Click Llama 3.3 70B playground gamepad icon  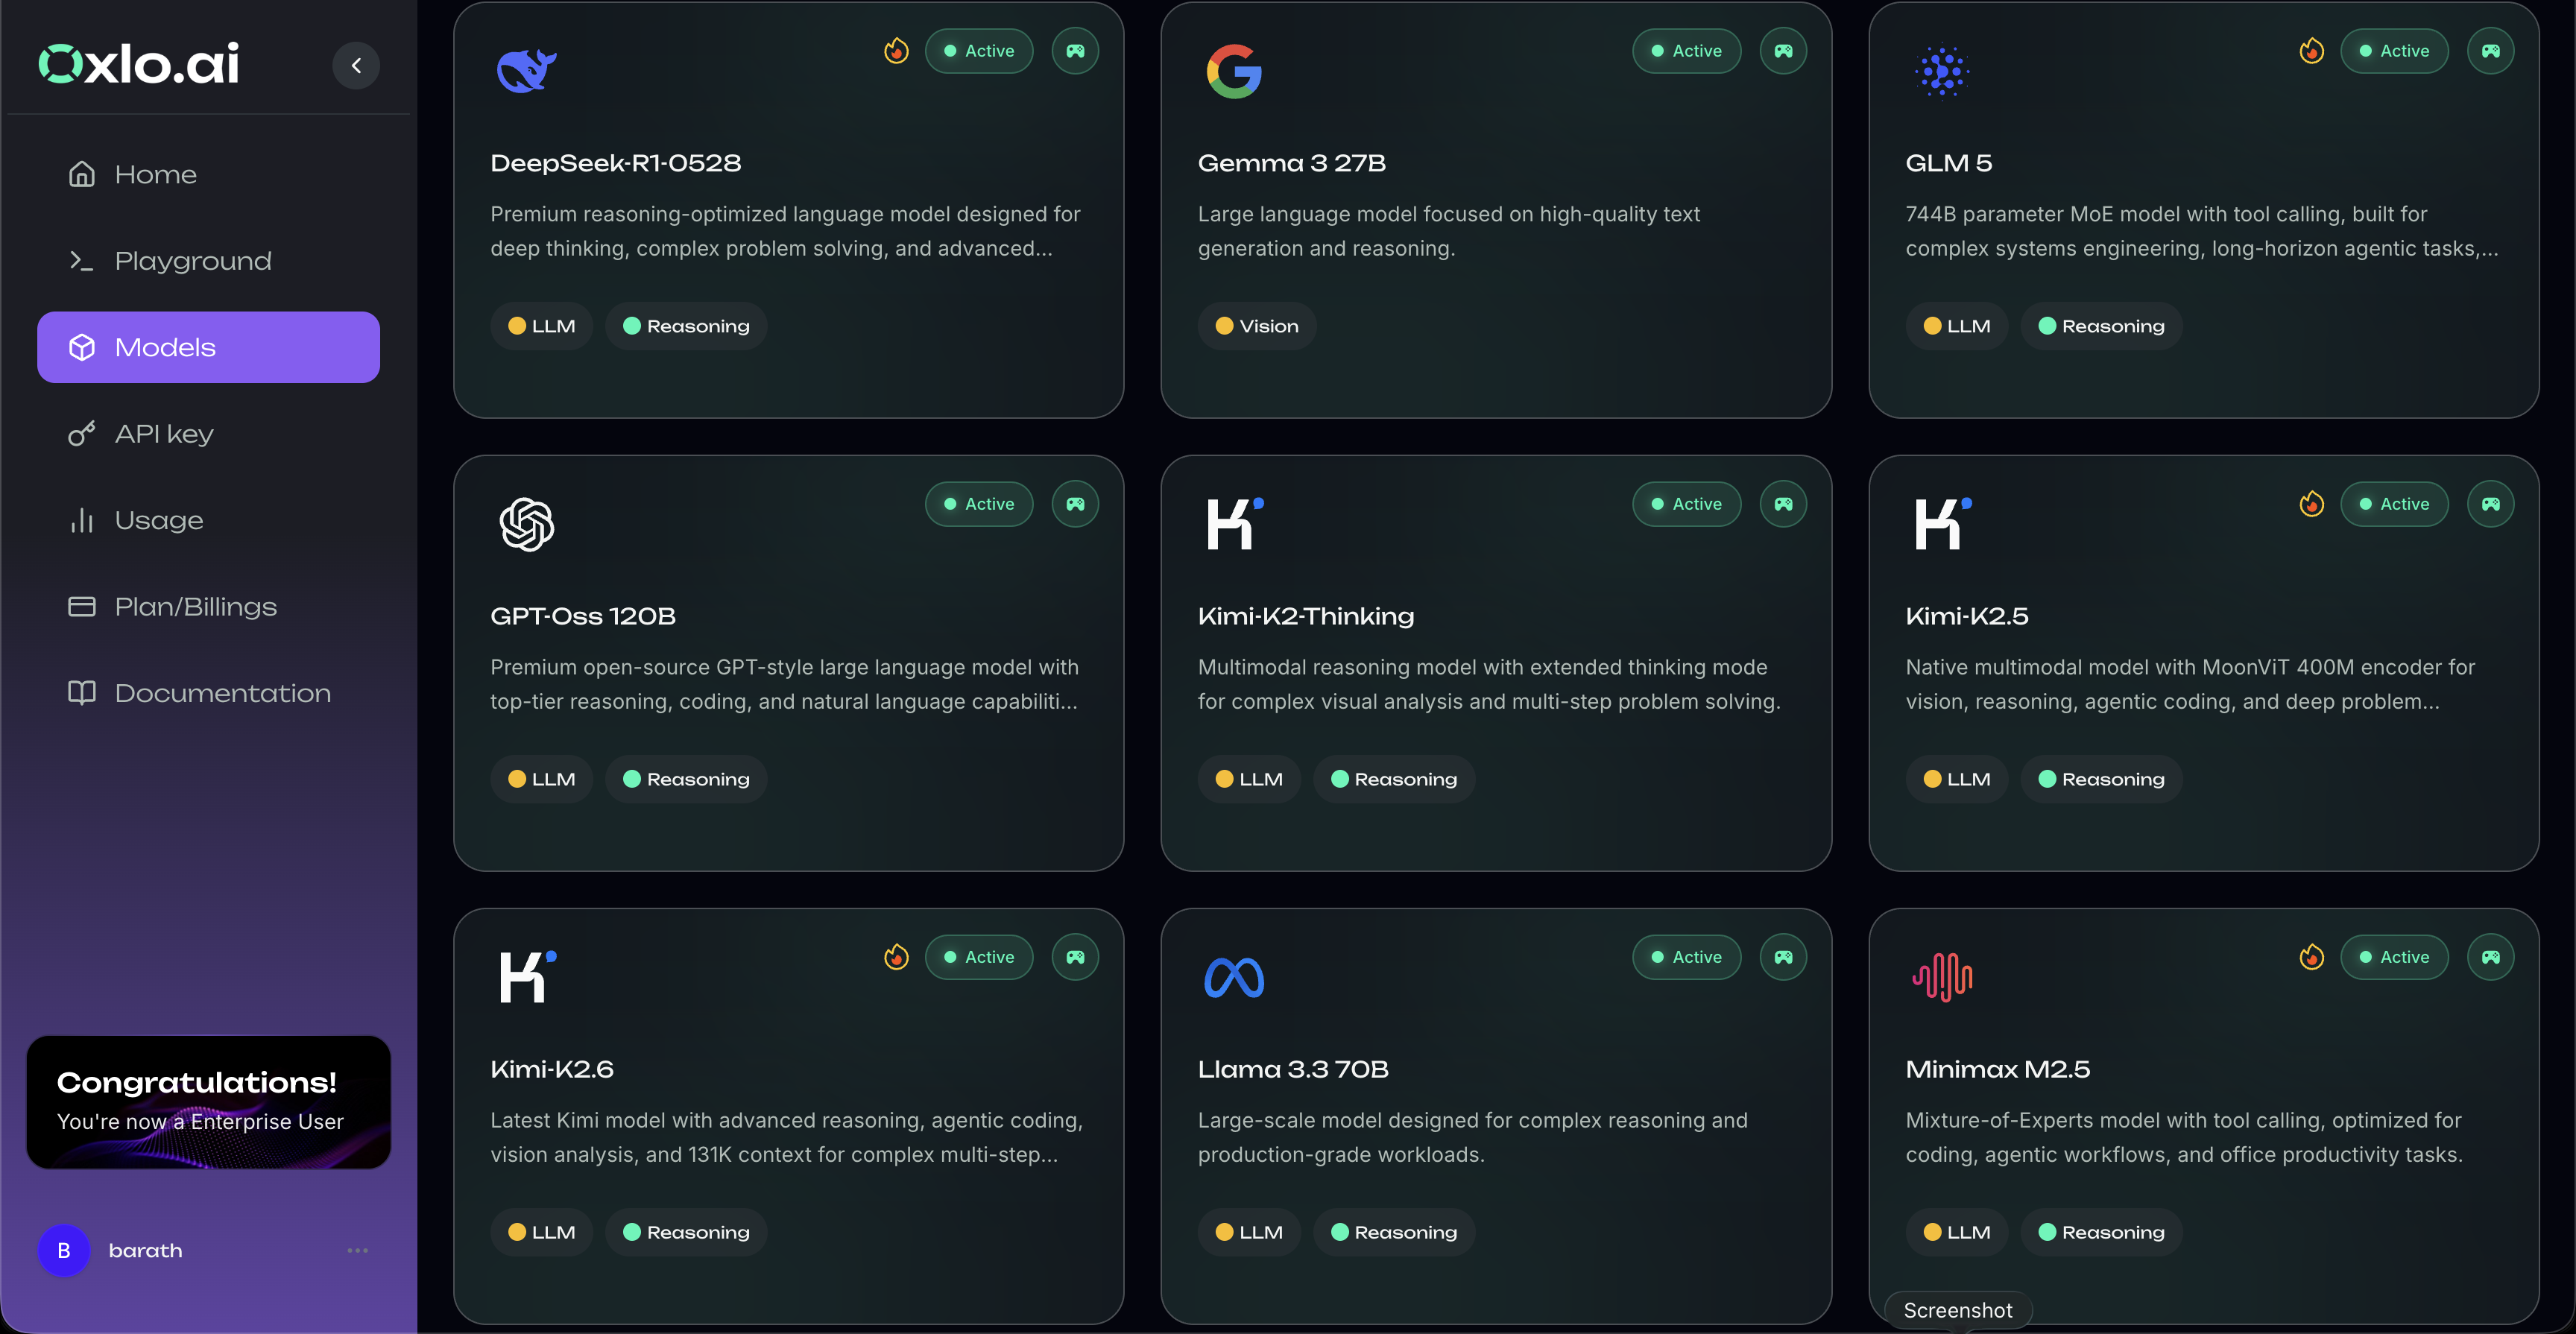tap(1784, 957)
